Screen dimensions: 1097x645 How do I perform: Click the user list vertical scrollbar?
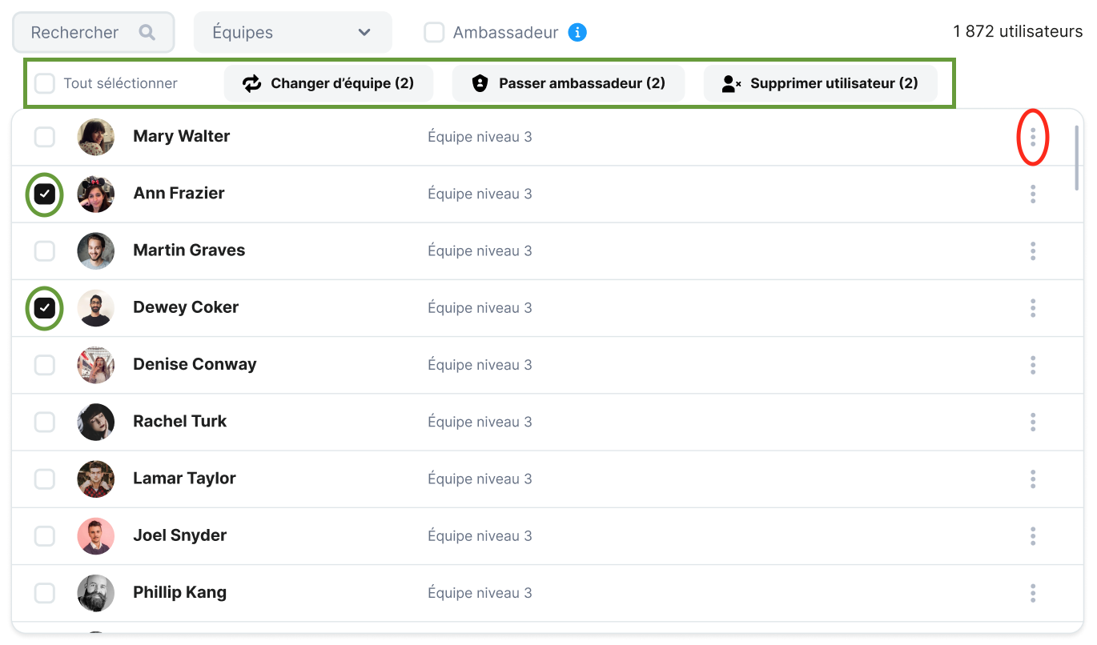click(1077, 158)
